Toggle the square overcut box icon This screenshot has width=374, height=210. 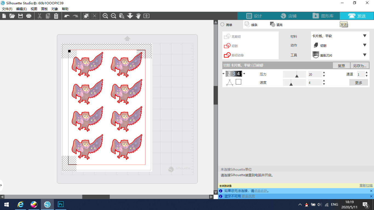(x=238, y=82)
